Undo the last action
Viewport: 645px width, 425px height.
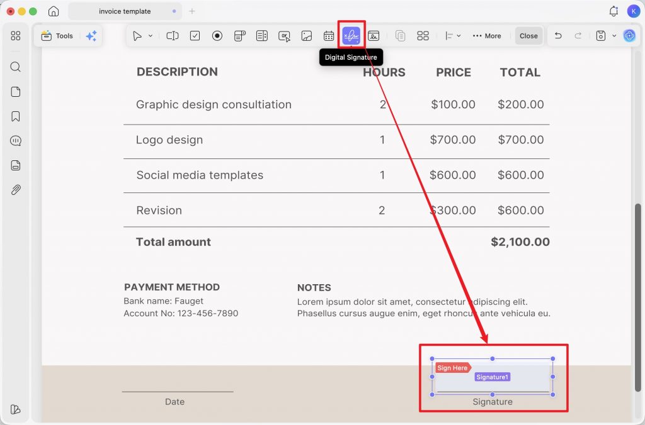pos(558,35)
